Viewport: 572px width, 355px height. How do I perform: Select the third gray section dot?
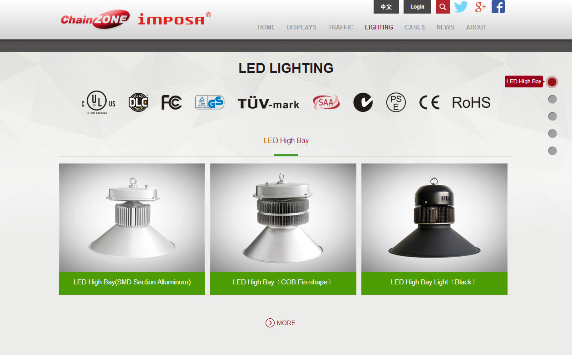pyautogui.click(x=552, y=116)
